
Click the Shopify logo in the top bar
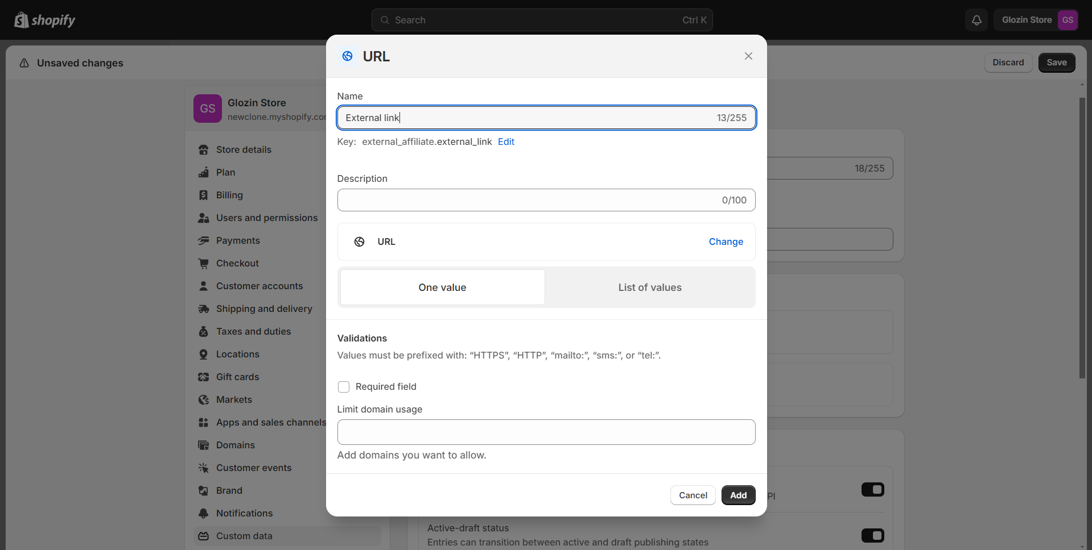point(45,20)
